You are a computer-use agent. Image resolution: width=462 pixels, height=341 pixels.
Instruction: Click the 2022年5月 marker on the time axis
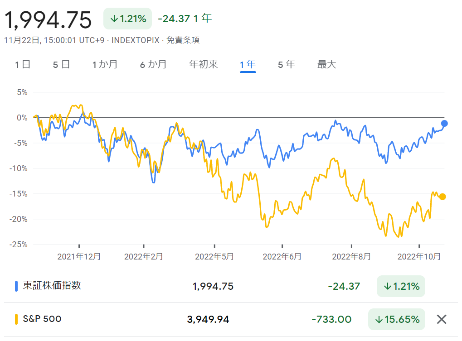[x=214, y=257]
